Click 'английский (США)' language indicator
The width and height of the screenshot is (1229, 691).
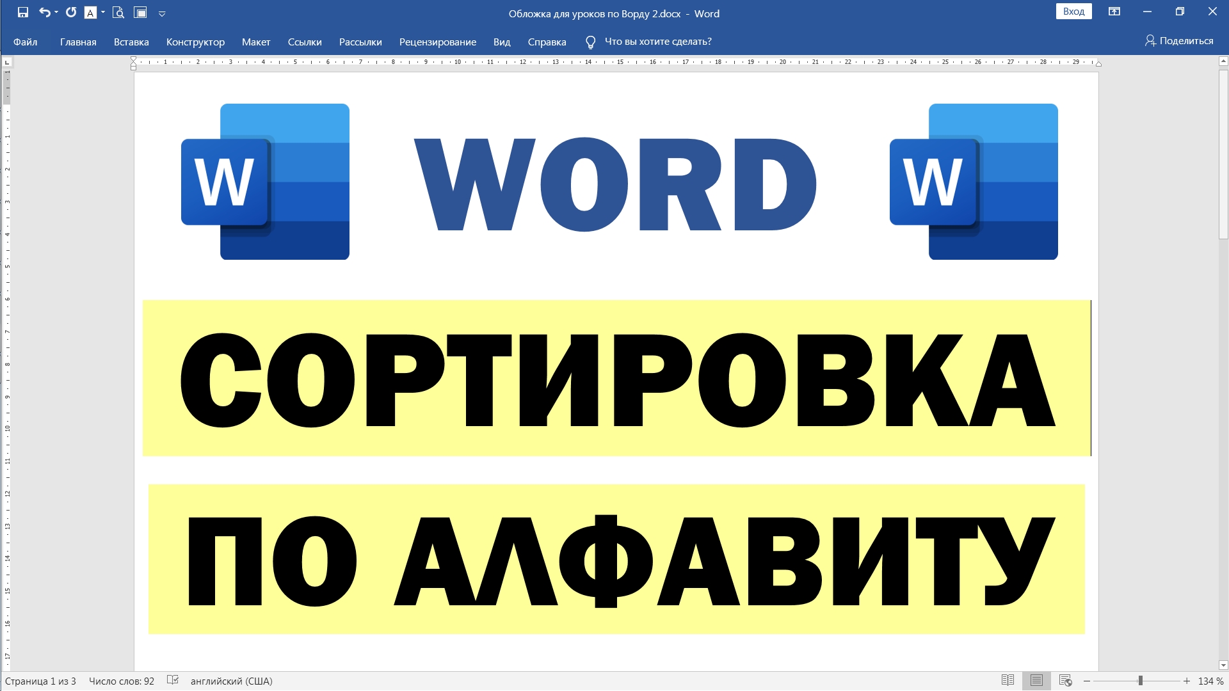pos(232,681)
